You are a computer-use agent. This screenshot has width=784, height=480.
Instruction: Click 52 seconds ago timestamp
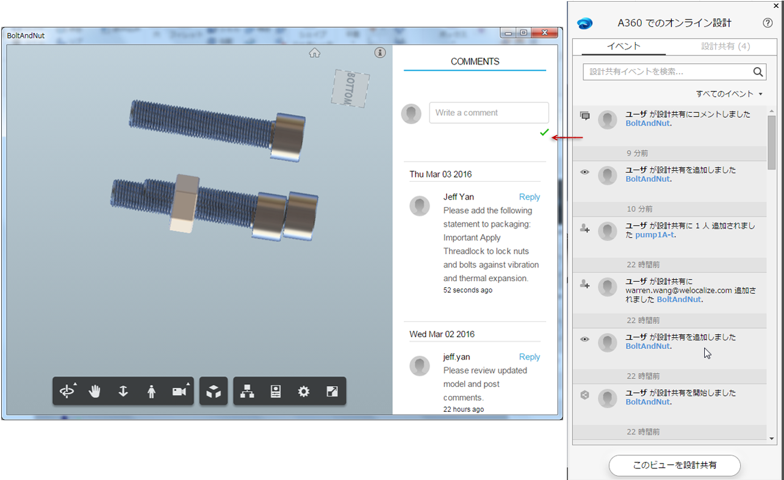pyautogui.click(x=468, y=290)
